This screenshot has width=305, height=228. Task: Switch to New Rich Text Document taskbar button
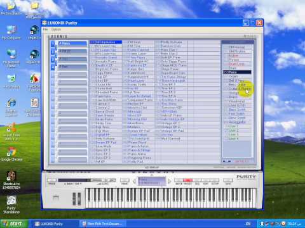pos(102,224)
